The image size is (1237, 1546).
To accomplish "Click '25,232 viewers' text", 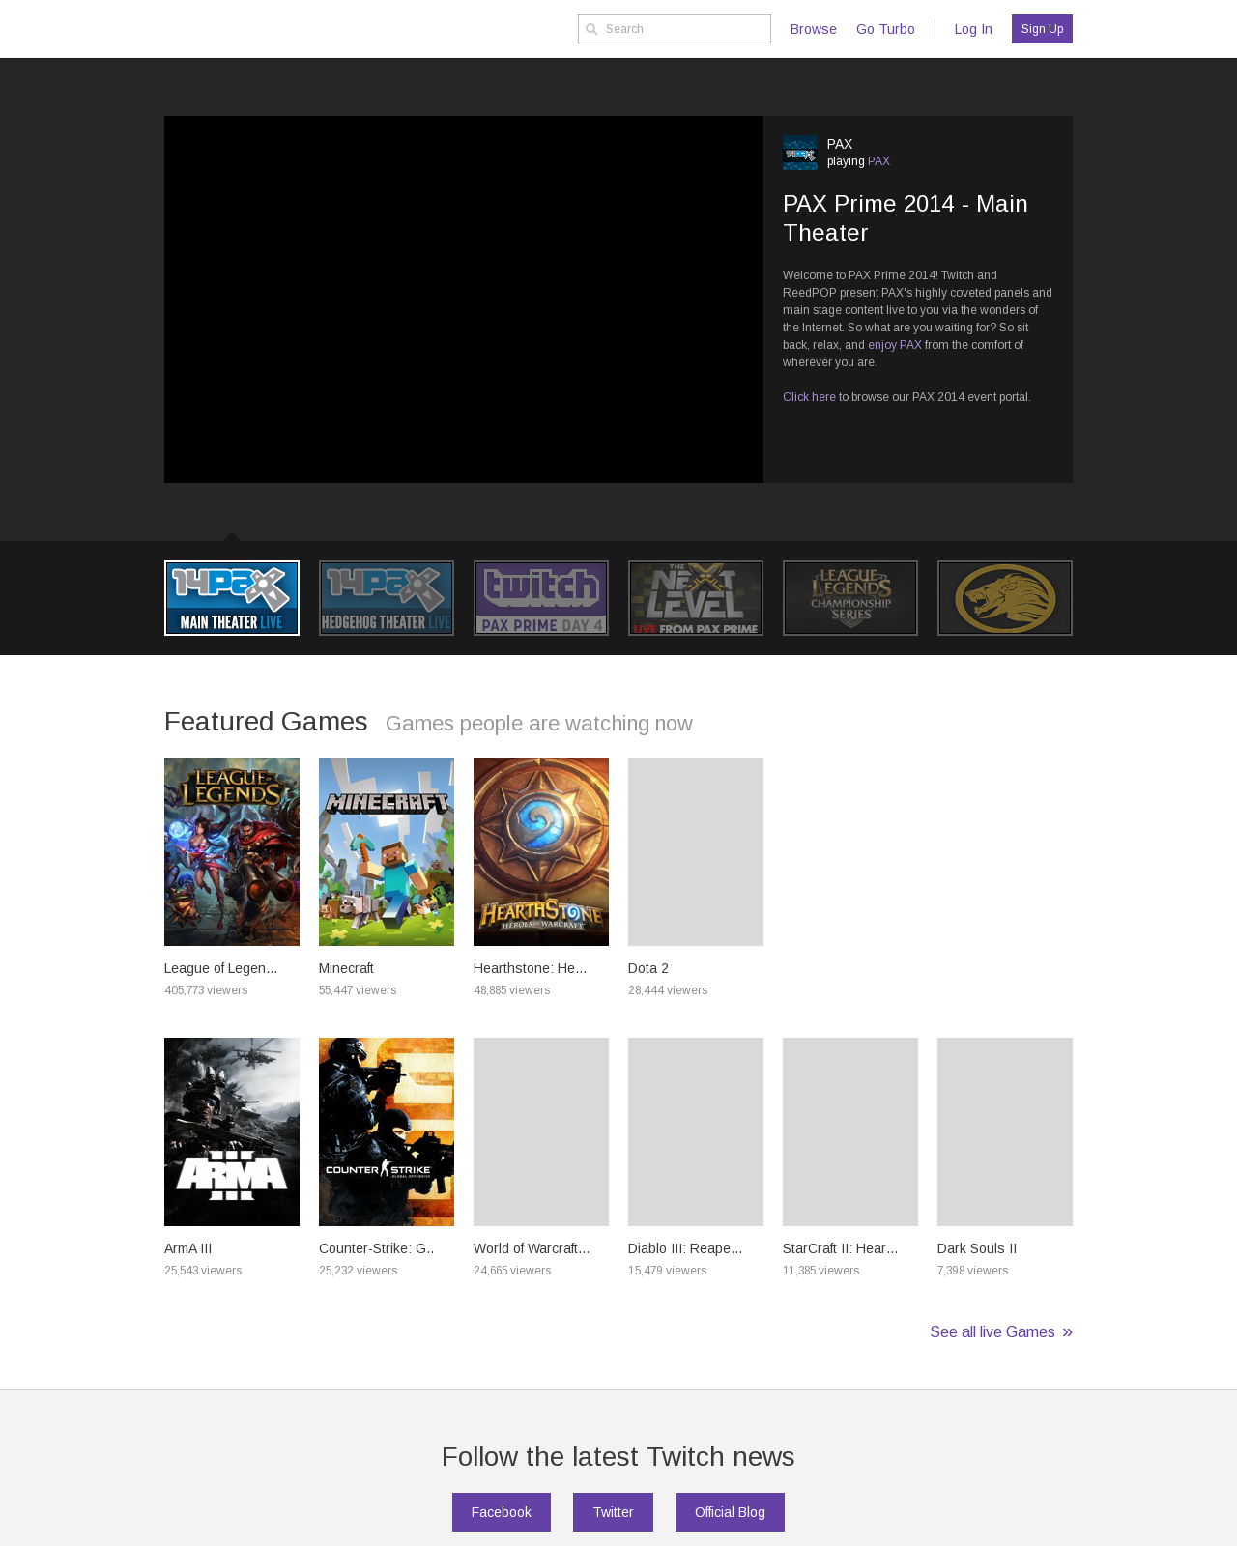I will point(359,1271).
